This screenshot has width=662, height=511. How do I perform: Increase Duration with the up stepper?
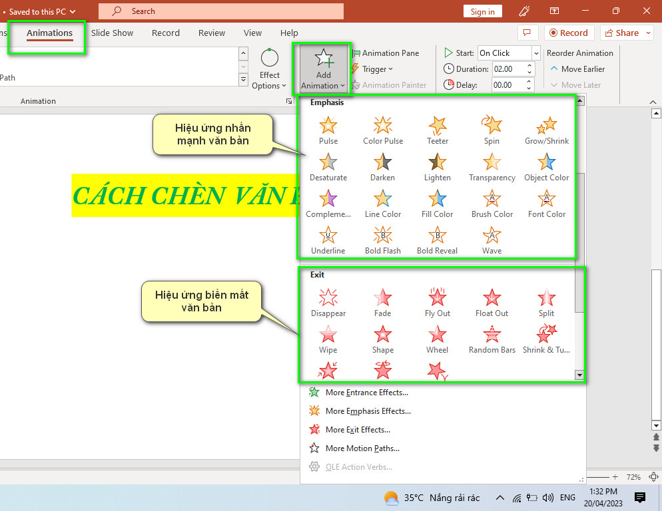pyautogui.click(x=529, y=66)
